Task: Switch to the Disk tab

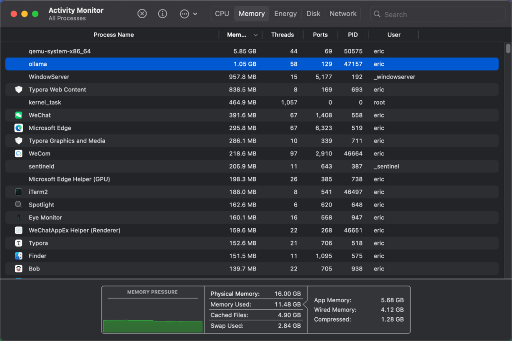Action: [313, 14]
